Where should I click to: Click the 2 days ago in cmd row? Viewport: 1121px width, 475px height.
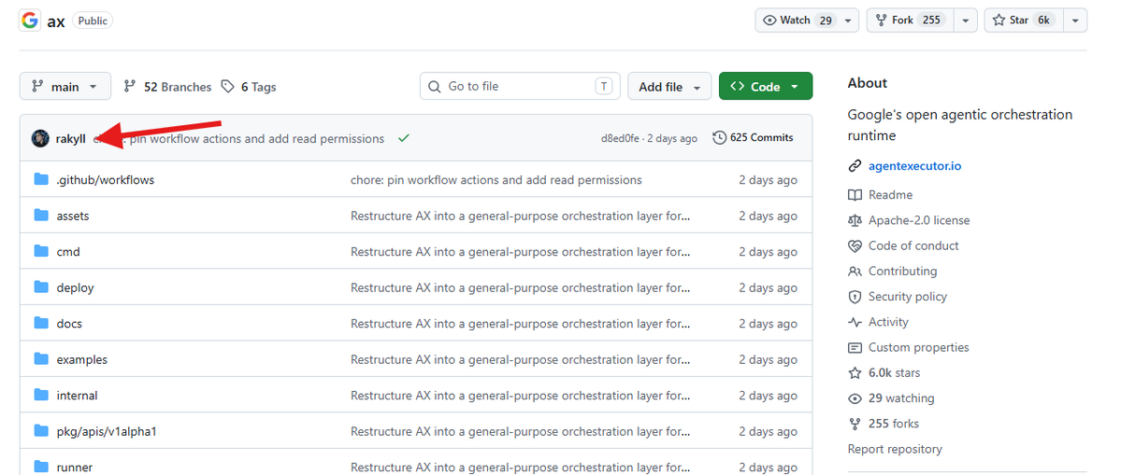(768, 252)
